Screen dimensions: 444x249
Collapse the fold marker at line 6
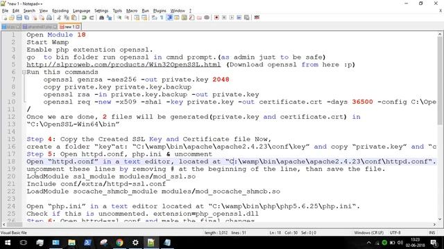click(24, 72)
